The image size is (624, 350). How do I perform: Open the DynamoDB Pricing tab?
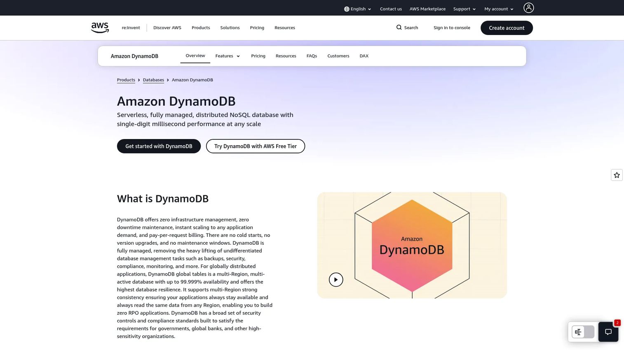(258, 56)
